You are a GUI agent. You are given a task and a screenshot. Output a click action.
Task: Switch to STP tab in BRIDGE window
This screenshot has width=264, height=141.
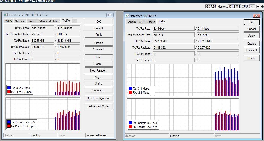[142, 22]
